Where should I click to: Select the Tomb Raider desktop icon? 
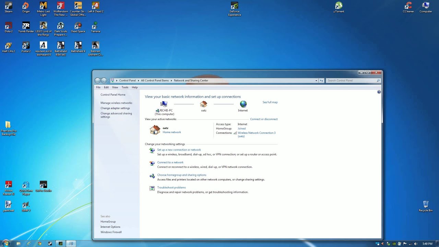tap(26, 27)
